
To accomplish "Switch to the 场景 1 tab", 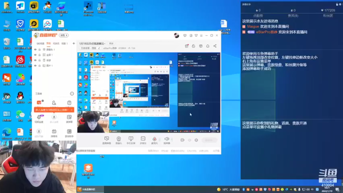I will coord(65,44).
